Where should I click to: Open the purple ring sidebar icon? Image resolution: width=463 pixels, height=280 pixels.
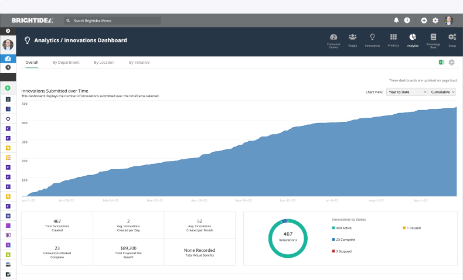click(x=8, y=118)
